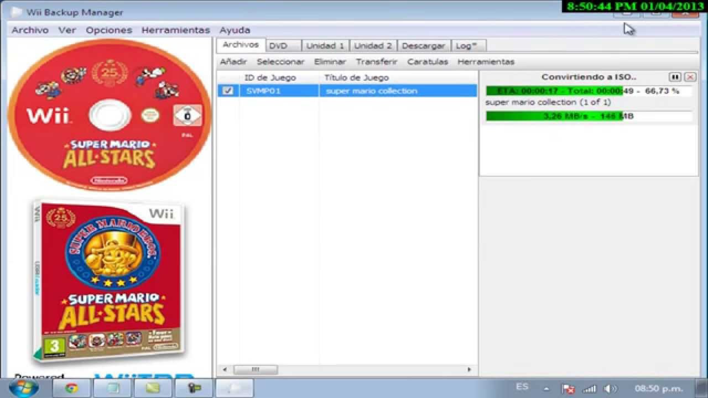Viewport: 708px width, 398px height.
Task: Switch to the DVD tab
Action: pos(283,46)
